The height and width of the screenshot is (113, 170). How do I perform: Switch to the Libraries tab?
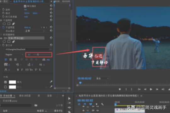click(39, 96)
